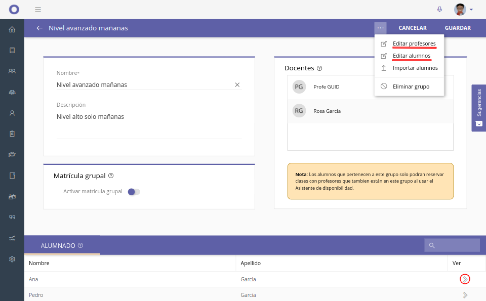Screen dimensions: 486x301
Task: Open the user avatar dropdown
Action: tap(464, 9)
